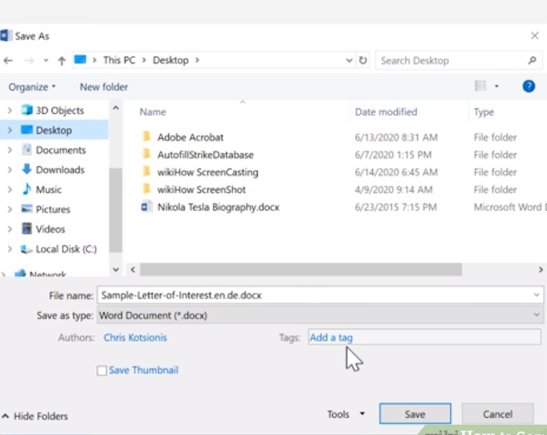
Task: Click the file list horizontal scrollbar thumb
Action: click(301, 270)
